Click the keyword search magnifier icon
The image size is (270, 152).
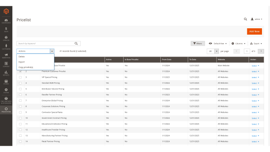pyautogui.click(x=76, y=43)
